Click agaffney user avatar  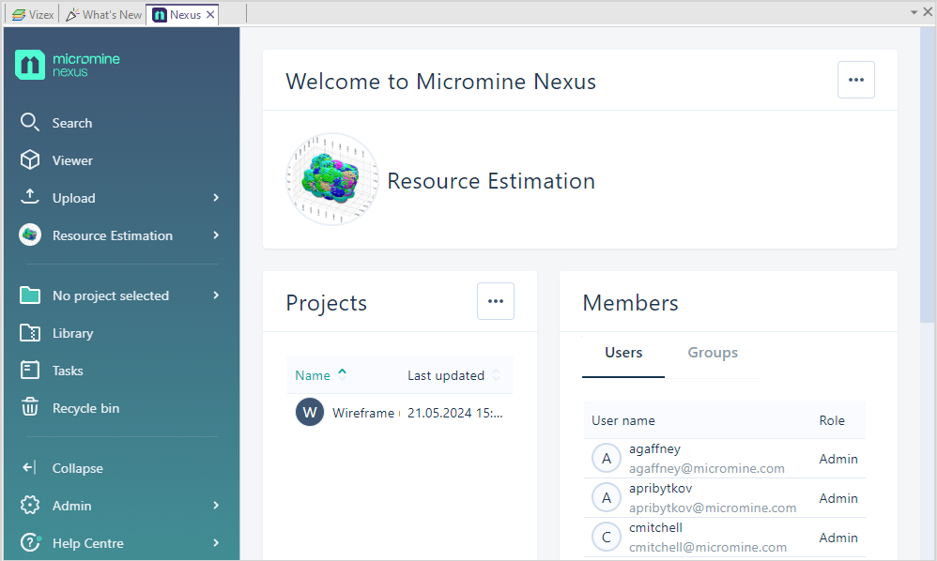click(606, 459)
